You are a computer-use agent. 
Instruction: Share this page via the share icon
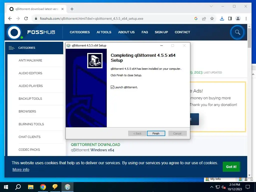click(204, 18)
